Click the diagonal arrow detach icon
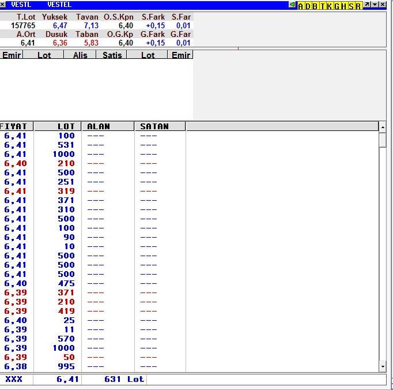393x390 pixels. click(x=367, y=5)
